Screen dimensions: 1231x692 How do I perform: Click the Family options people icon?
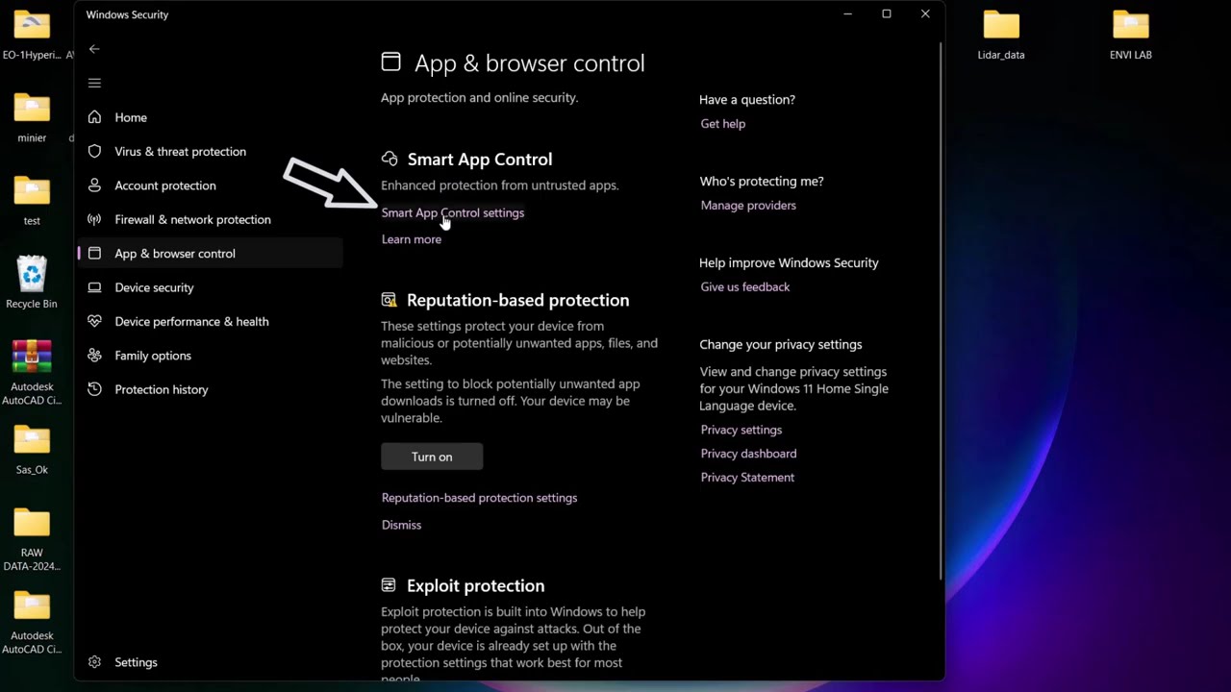(94, 356)
